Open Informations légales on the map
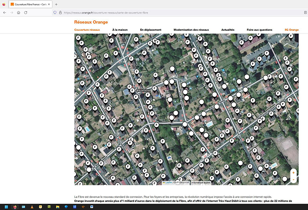 tap(201, 183)
